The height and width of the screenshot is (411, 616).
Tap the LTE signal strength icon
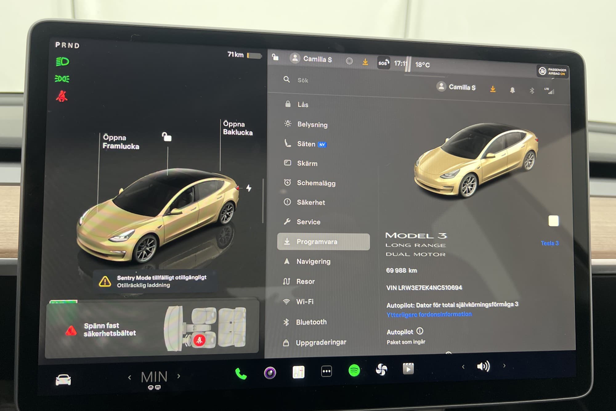click(549, 91)
